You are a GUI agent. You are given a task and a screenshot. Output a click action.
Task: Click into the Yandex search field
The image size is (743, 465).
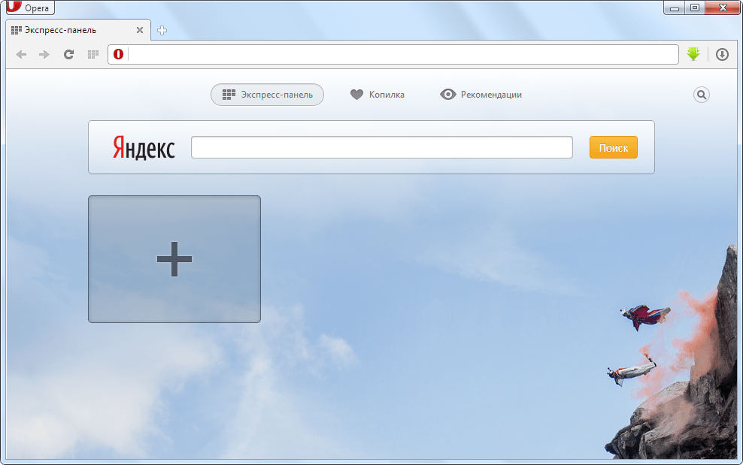[381, 147]
